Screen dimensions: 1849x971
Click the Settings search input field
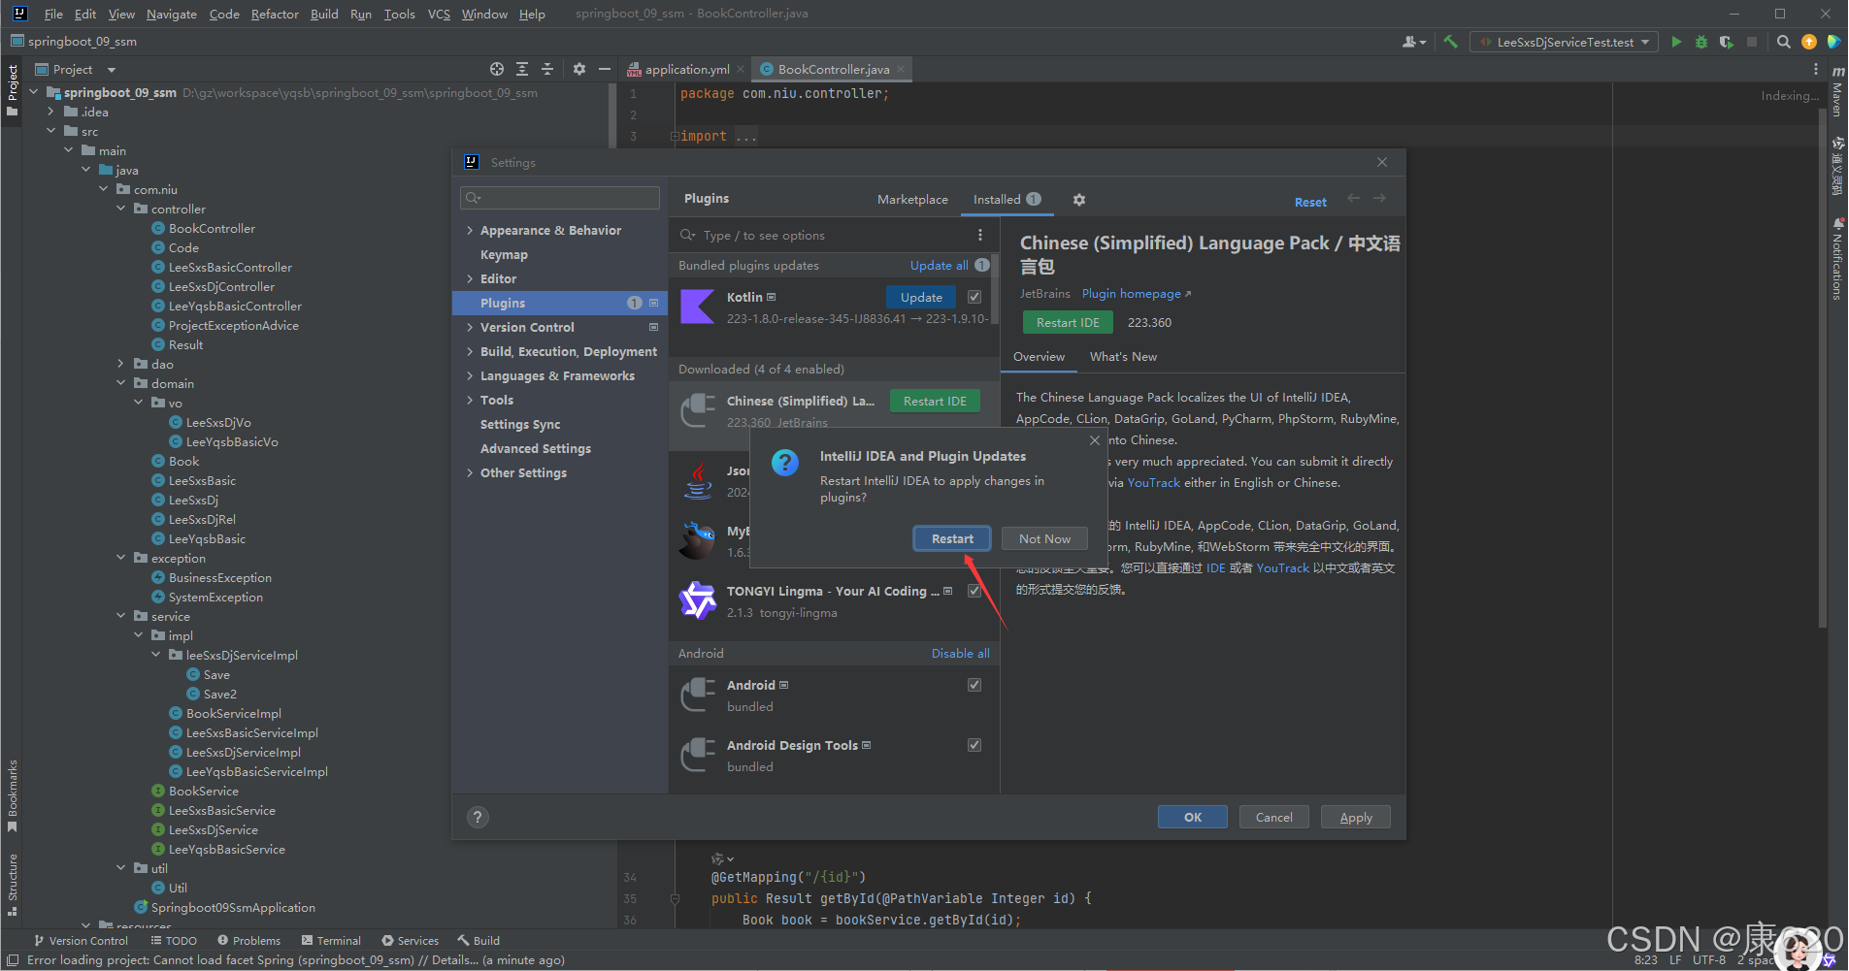[560, 198]
